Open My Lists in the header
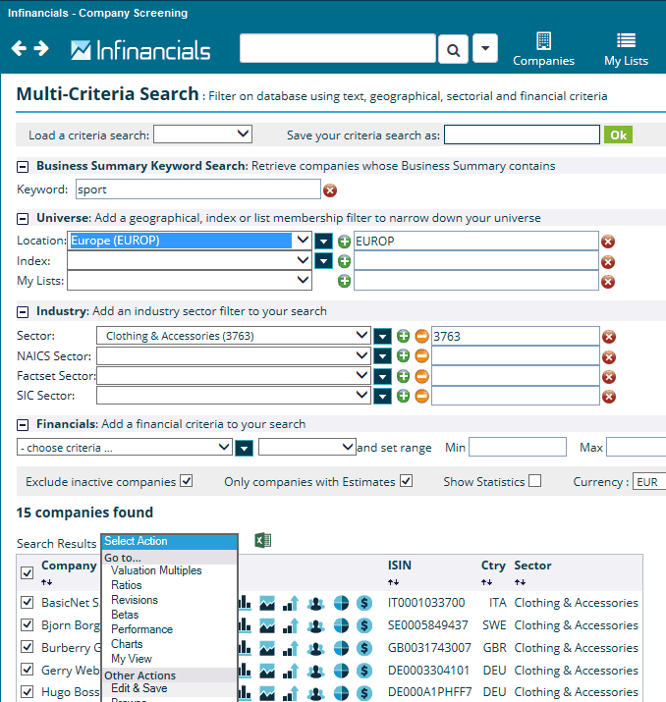 click(626, 50)
